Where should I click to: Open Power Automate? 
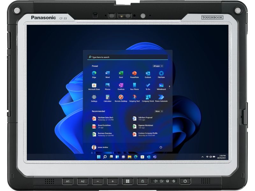coord(162,98)
